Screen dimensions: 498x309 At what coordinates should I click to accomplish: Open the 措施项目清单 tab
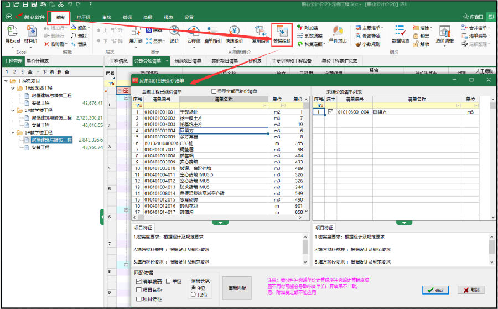(x=188, y=61)
